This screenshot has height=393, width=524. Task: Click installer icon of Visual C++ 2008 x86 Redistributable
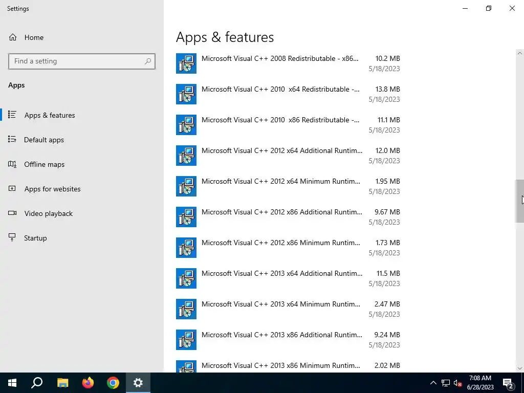click(186, 63)
